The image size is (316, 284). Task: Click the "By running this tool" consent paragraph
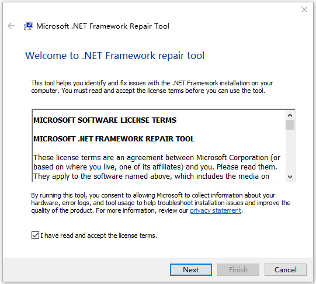[161, 203]
